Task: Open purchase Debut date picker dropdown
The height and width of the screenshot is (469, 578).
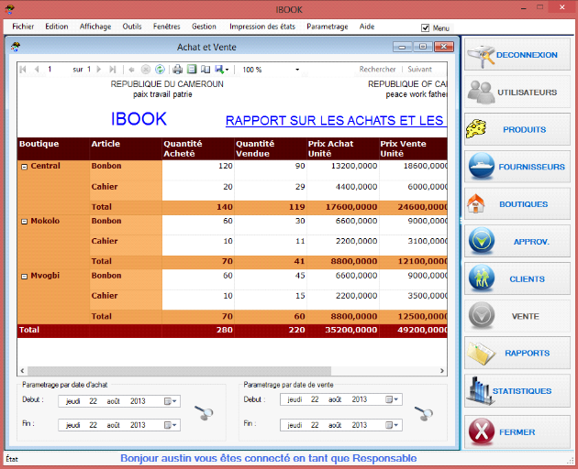Action: (x=172, y=400)
